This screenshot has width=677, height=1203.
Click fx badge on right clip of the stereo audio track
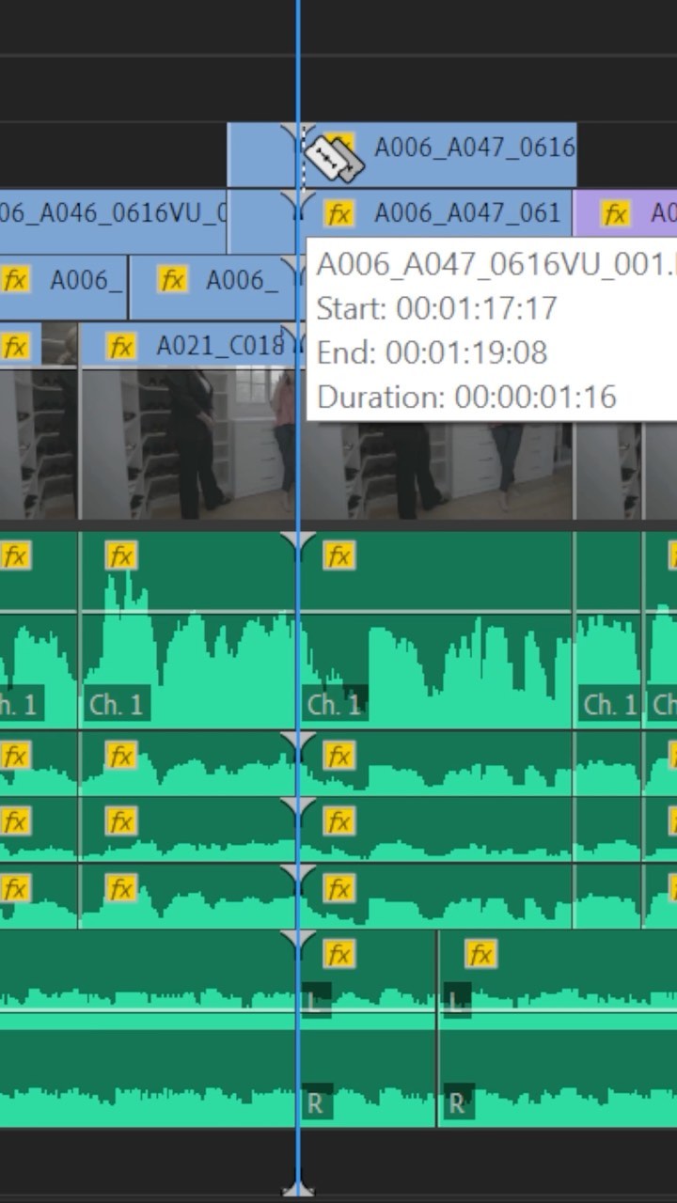point(480,955)
